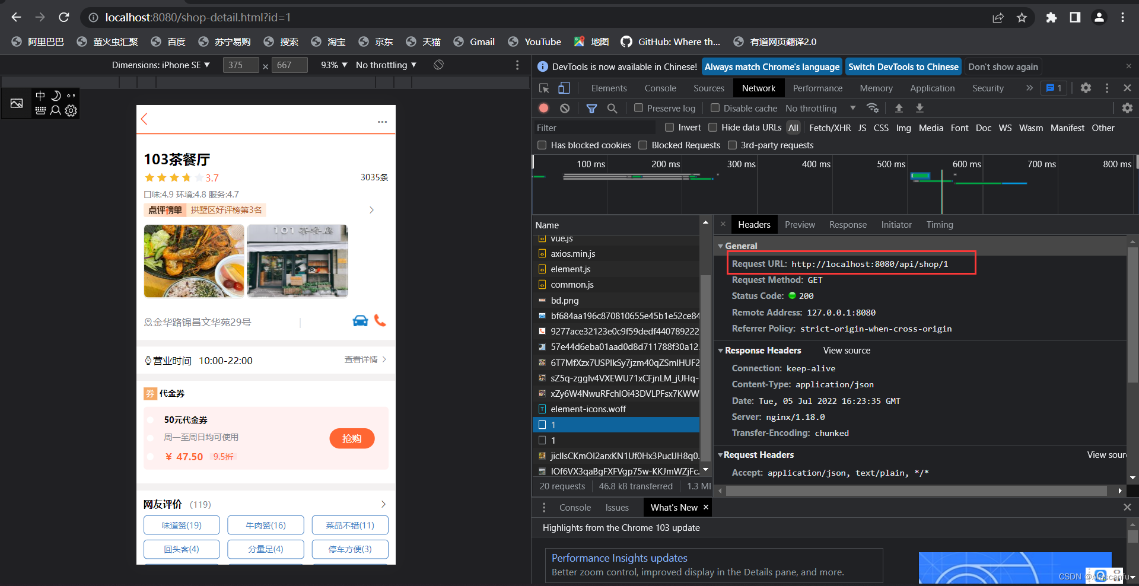This screenshot has height=586, width=1139.
Task: Close the request details pane
Action: click(x=723, y=224)
